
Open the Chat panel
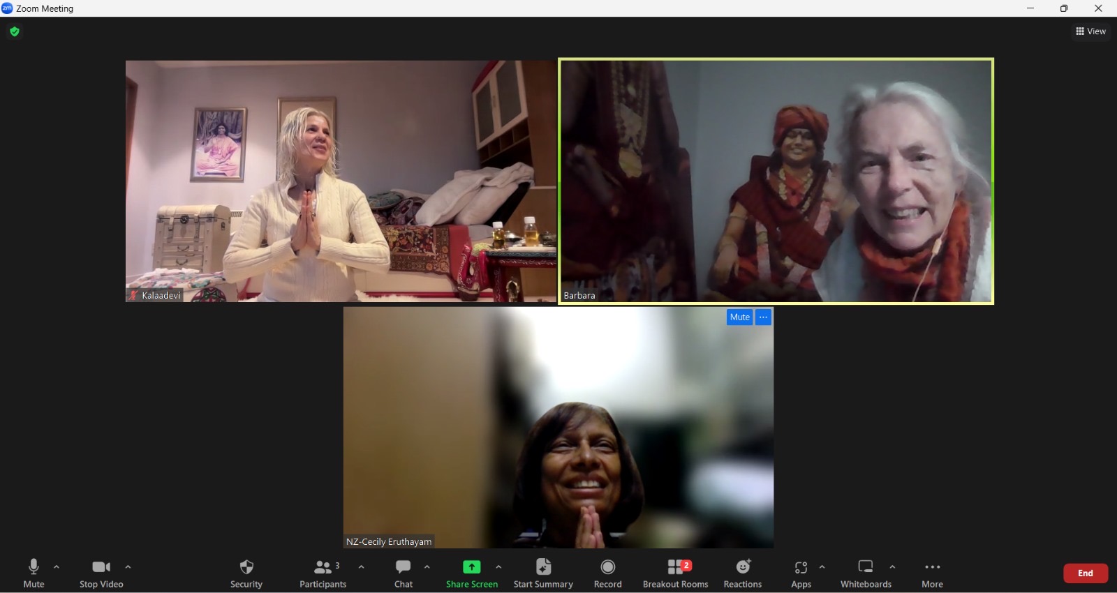tap(403, 573)
